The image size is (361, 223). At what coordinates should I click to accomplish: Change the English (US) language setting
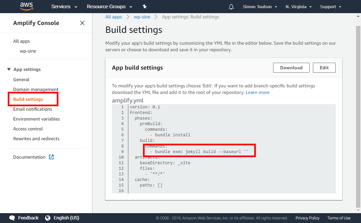coord(66,218)
